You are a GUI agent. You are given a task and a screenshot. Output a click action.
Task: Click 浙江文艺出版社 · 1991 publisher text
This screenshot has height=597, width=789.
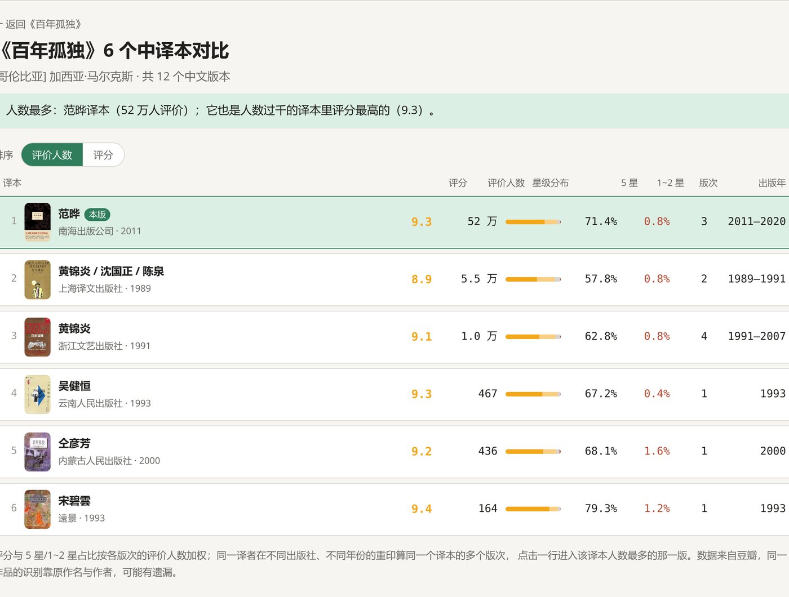point(104,346)
